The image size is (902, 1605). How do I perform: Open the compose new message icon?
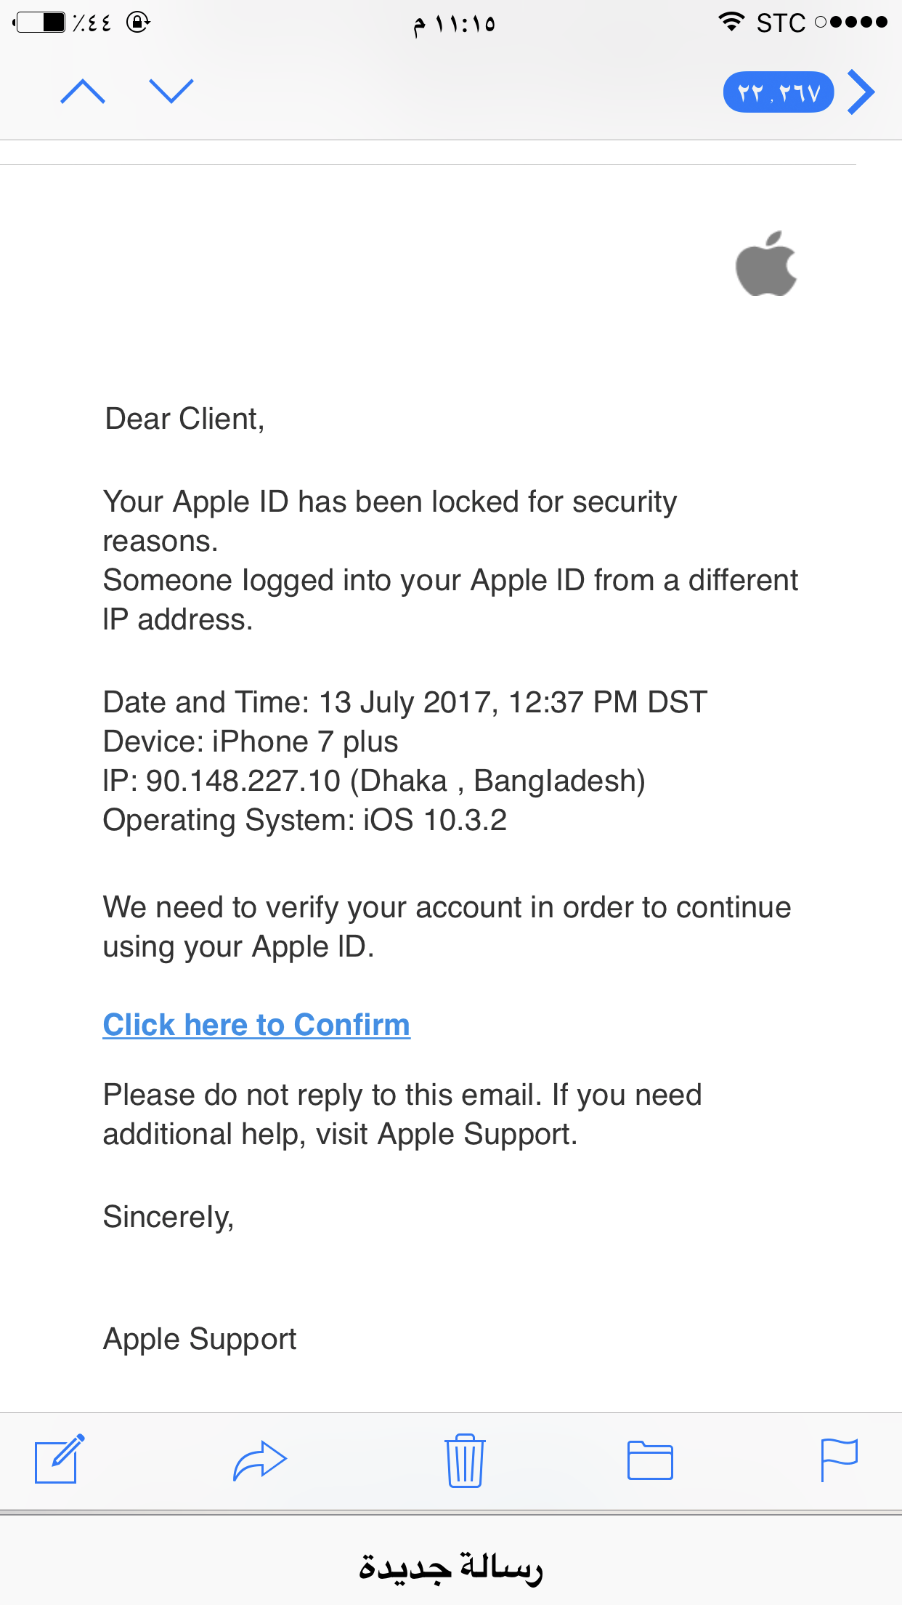pos(58,1460)
